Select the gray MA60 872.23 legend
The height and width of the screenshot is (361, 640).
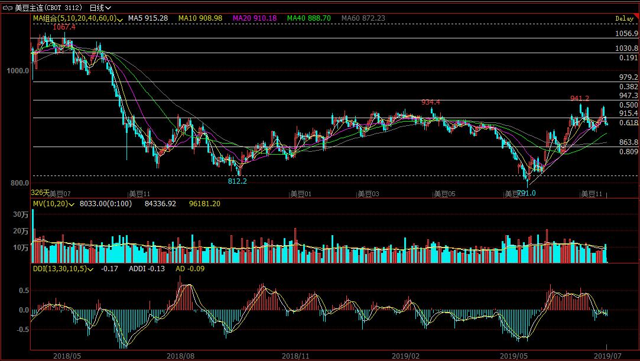coord(363,18)
